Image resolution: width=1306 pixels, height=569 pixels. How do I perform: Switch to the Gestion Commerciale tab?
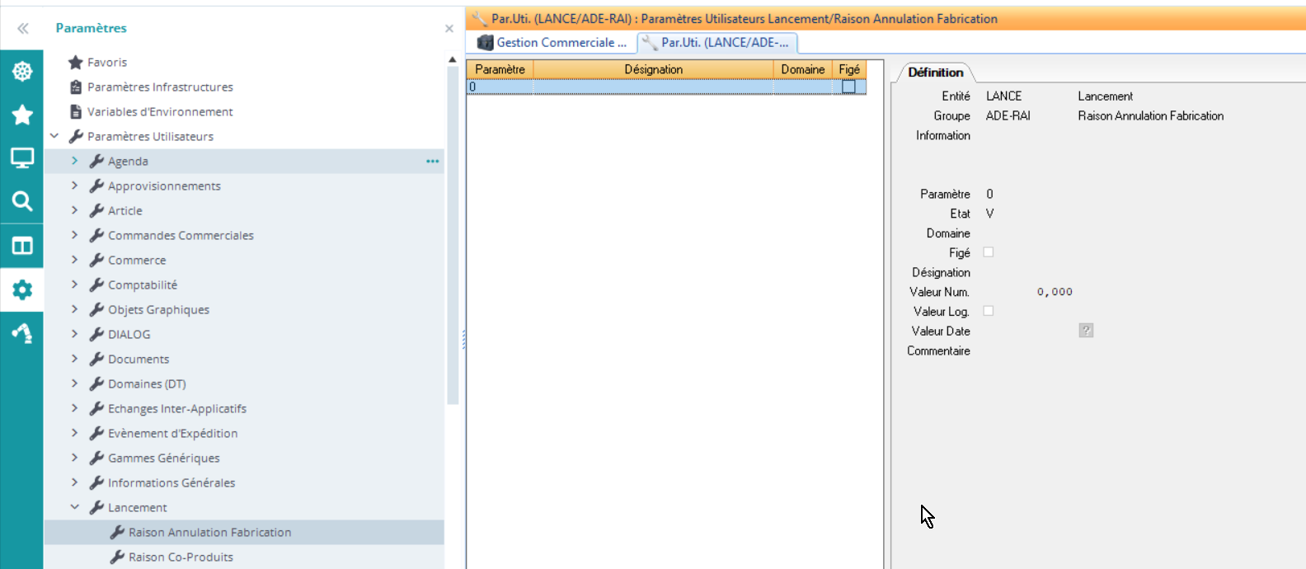[552, 43]
